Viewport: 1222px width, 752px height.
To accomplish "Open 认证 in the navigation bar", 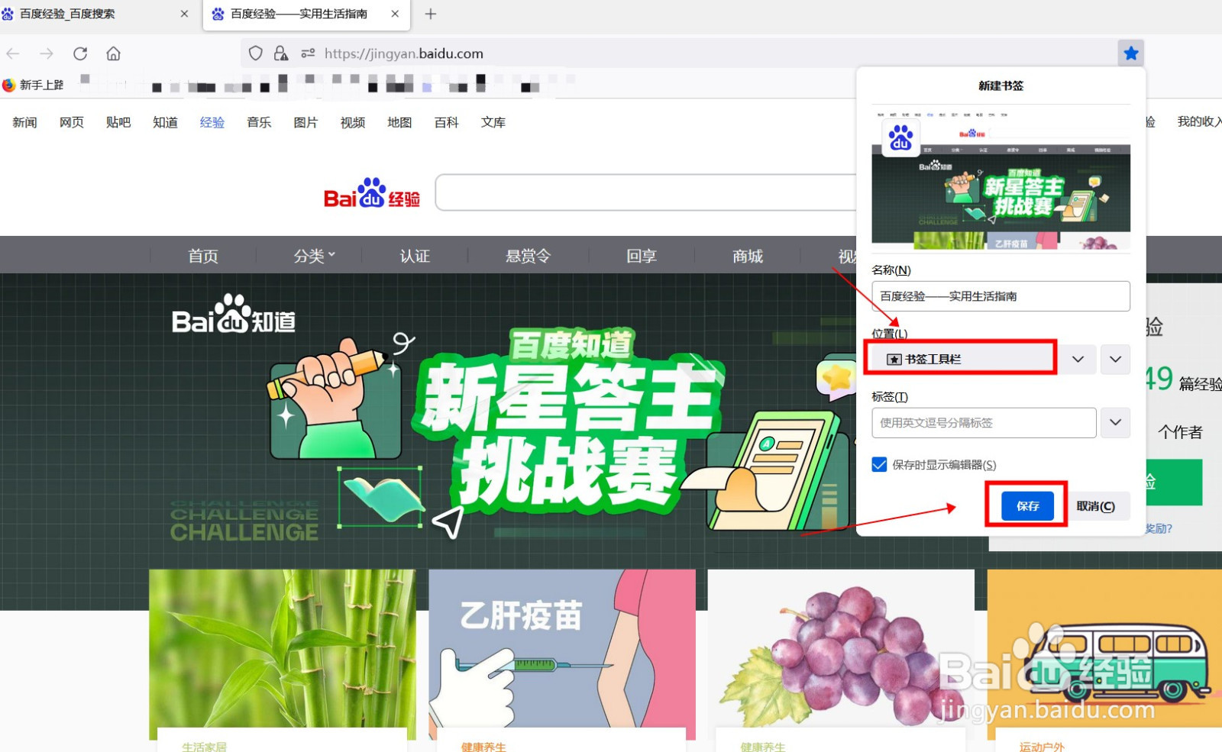I will click(415, 256).
